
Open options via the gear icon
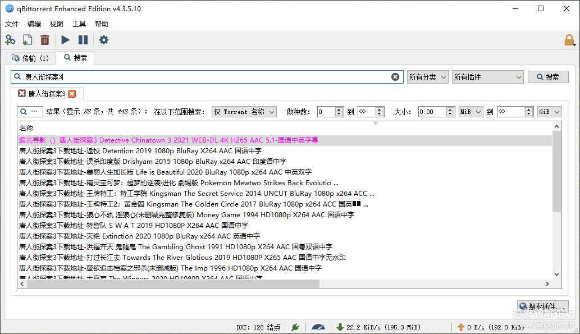[104, 40]
